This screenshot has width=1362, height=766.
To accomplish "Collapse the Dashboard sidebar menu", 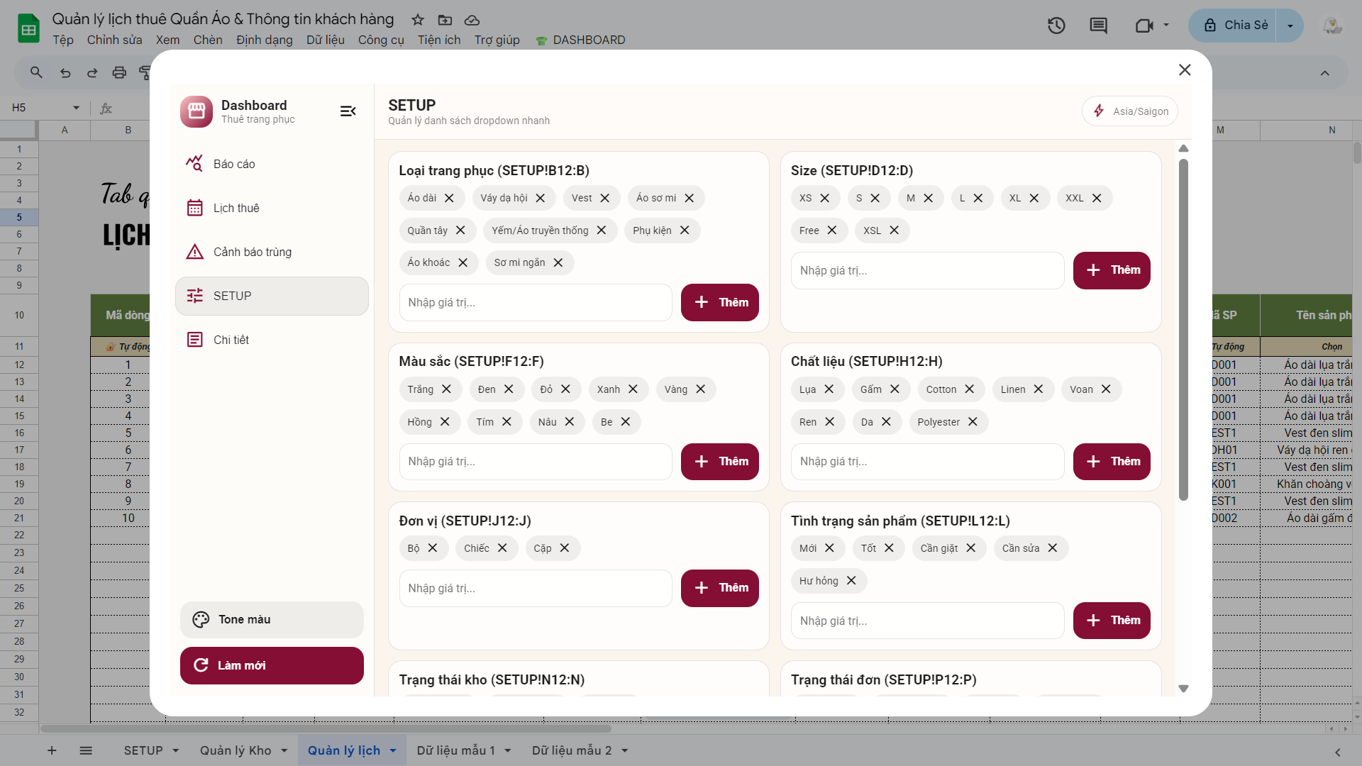I will (x=348, y=111).
